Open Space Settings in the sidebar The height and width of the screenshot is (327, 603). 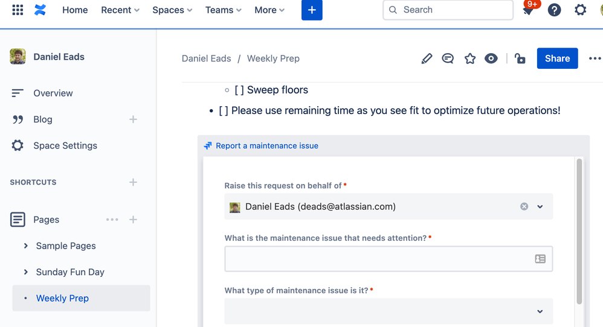[65, 145]
